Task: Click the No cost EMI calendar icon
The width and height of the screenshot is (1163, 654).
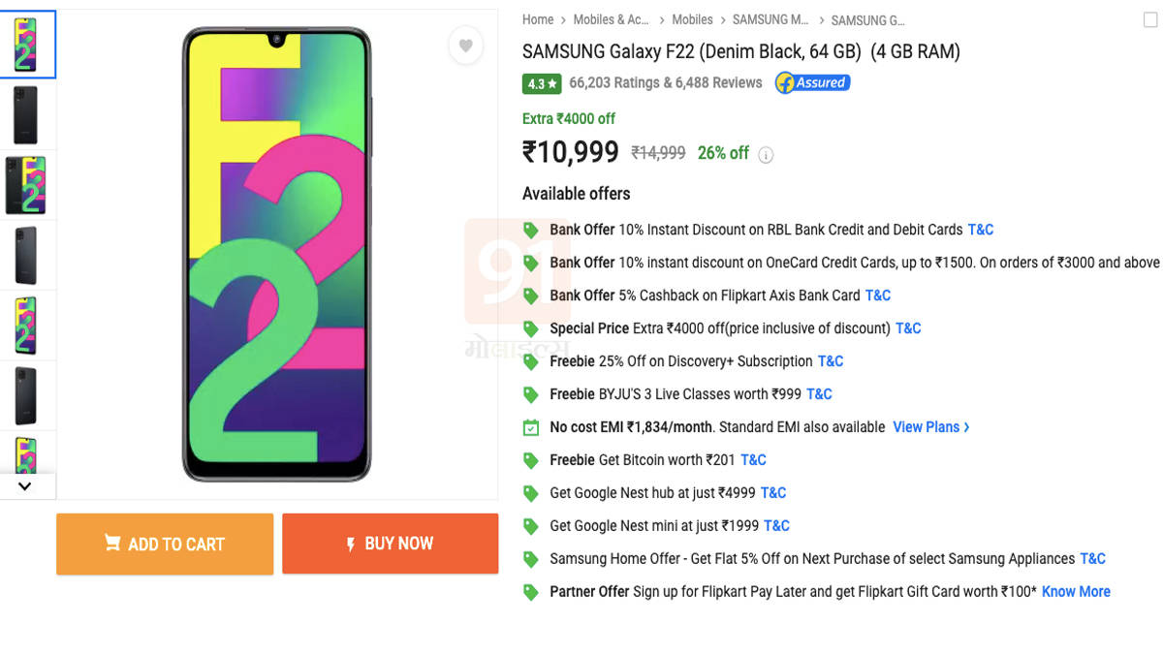Action: [x=531, y=427]
